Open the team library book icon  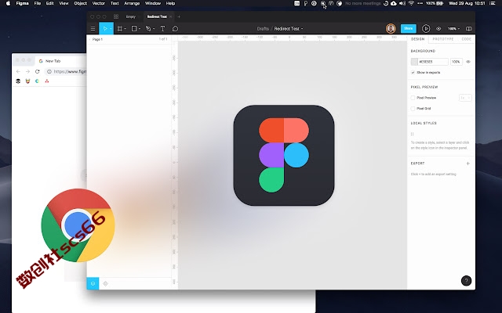(469, 29)
